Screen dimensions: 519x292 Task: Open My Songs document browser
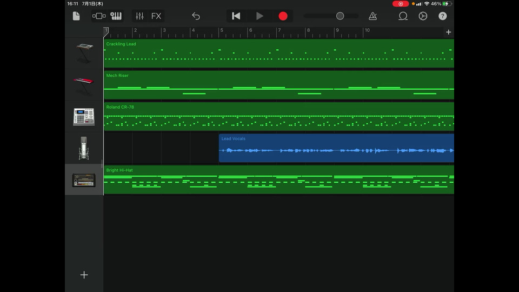coord(76,16)
